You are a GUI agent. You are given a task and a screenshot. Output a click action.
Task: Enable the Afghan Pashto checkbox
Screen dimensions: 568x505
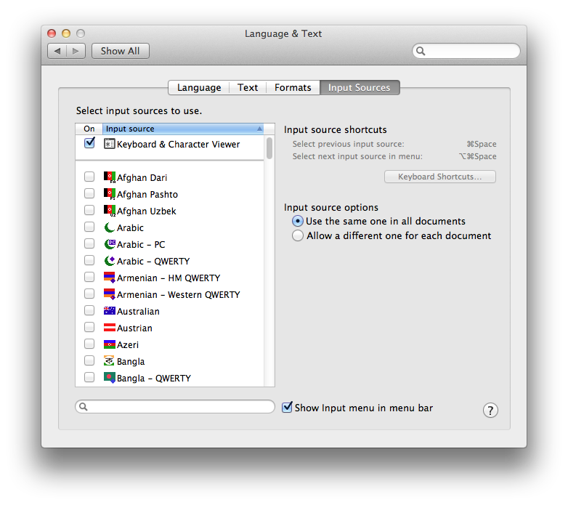pos(89,193)
